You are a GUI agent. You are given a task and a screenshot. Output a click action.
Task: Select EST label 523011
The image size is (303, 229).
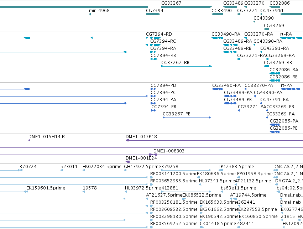click(x=69, y=167)
